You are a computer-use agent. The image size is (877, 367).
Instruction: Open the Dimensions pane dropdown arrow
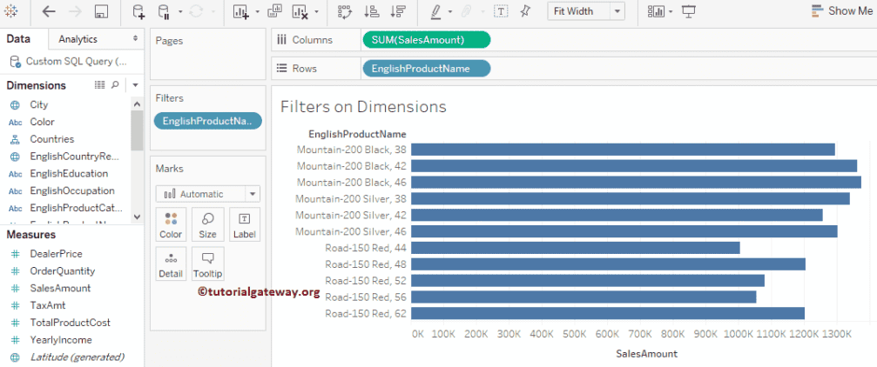[x=135, y=84]
